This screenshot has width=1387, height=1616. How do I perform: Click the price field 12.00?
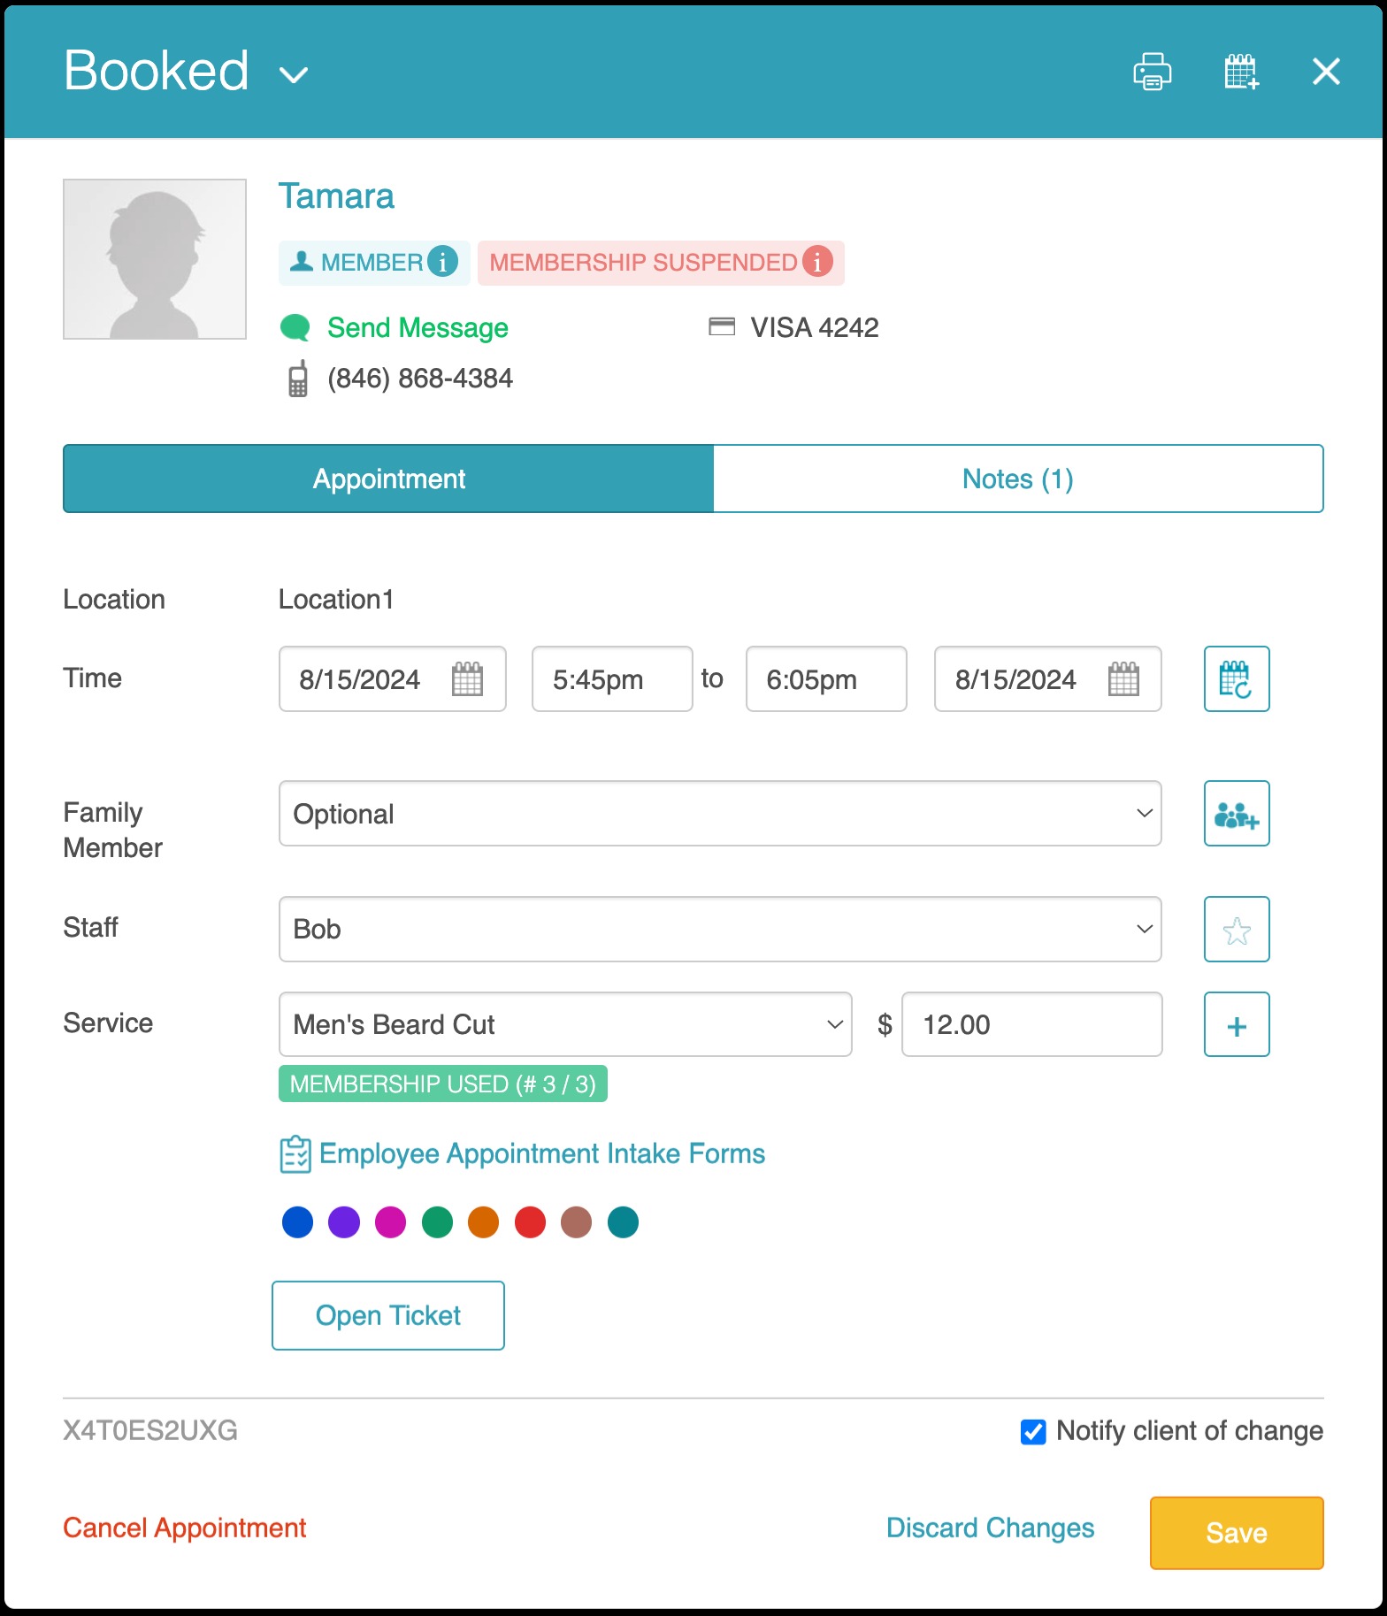point(1031,1024)
